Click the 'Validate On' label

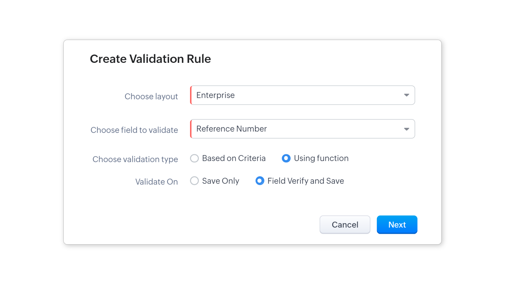coord(156,182)
